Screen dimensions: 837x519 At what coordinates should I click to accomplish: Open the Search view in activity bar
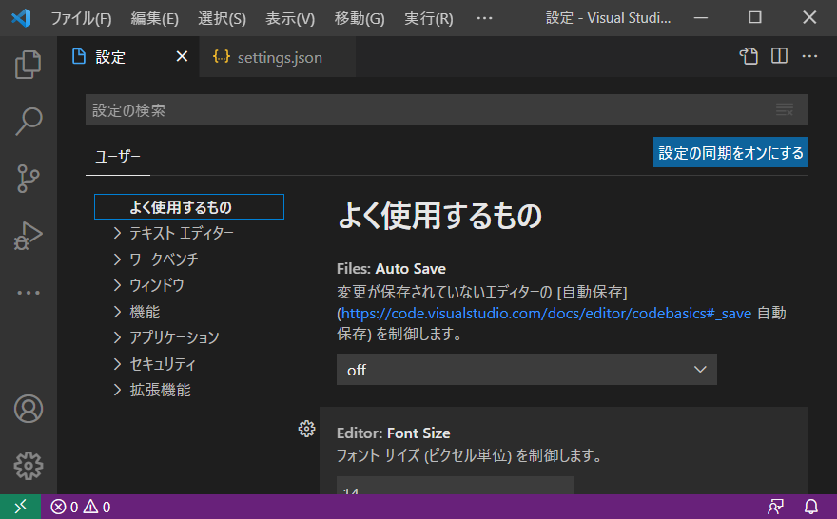pos(29,121)
